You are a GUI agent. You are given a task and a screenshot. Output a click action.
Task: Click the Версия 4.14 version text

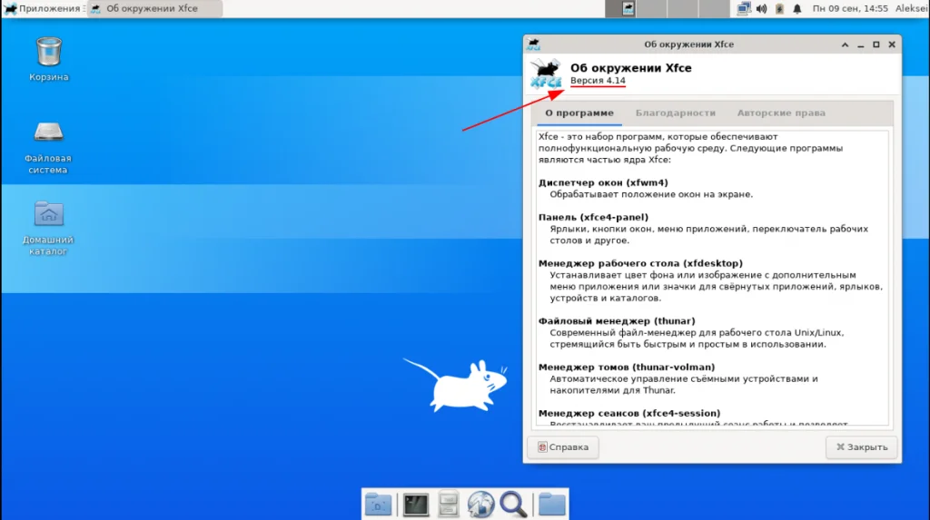click(x=598, y=81)
